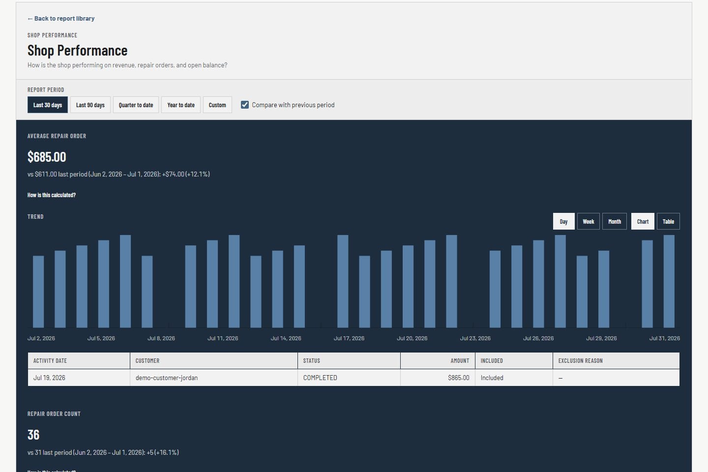This screenshot has width=708, height=472.
Task: Switch trend granularity to Week
Action: pyautogui.click(x=589, y=221)
